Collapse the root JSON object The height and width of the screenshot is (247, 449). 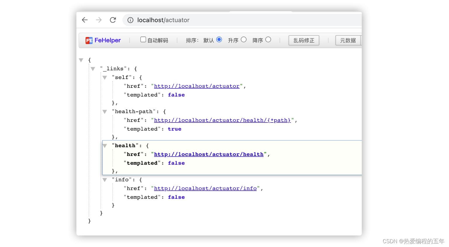(x=81, y=60)
